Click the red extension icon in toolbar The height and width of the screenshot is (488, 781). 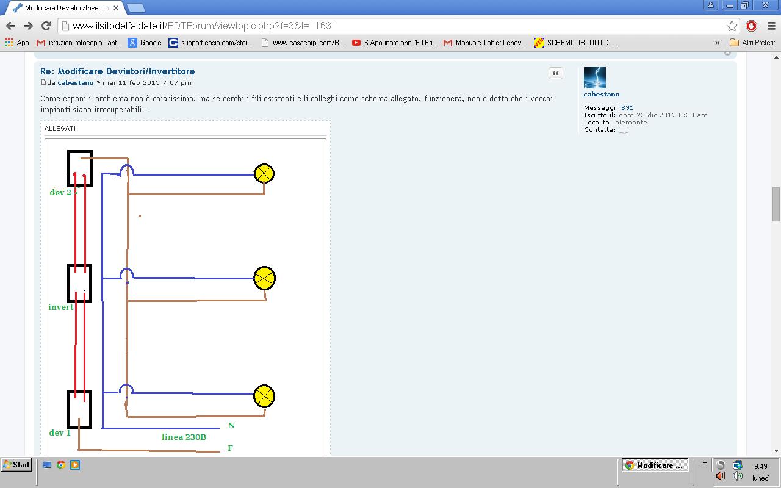tap(752, 26)
